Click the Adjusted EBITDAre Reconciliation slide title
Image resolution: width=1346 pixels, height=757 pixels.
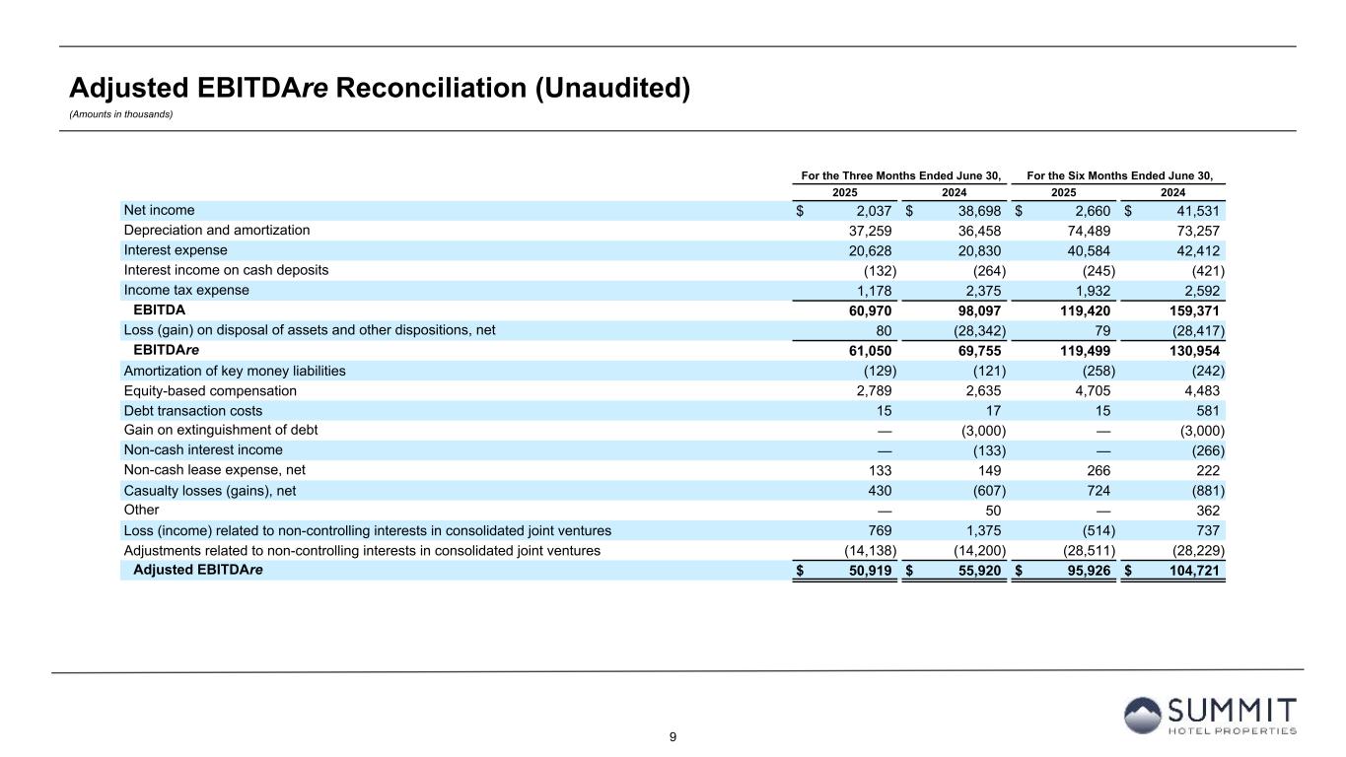[379, 89]
